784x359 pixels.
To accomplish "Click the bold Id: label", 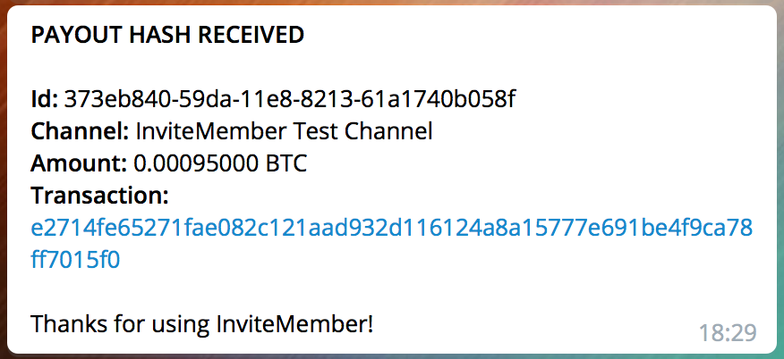I will tap(45, 100).
